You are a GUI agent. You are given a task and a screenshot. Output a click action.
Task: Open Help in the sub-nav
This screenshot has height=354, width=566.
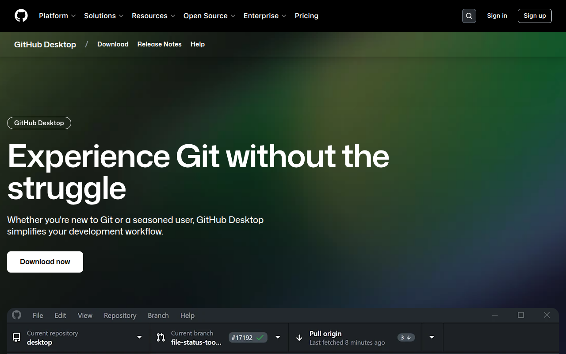pos(198,44)
